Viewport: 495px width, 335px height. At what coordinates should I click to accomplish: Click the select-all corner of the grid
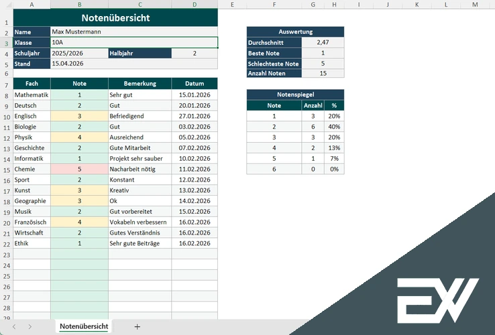coord(5,5)
